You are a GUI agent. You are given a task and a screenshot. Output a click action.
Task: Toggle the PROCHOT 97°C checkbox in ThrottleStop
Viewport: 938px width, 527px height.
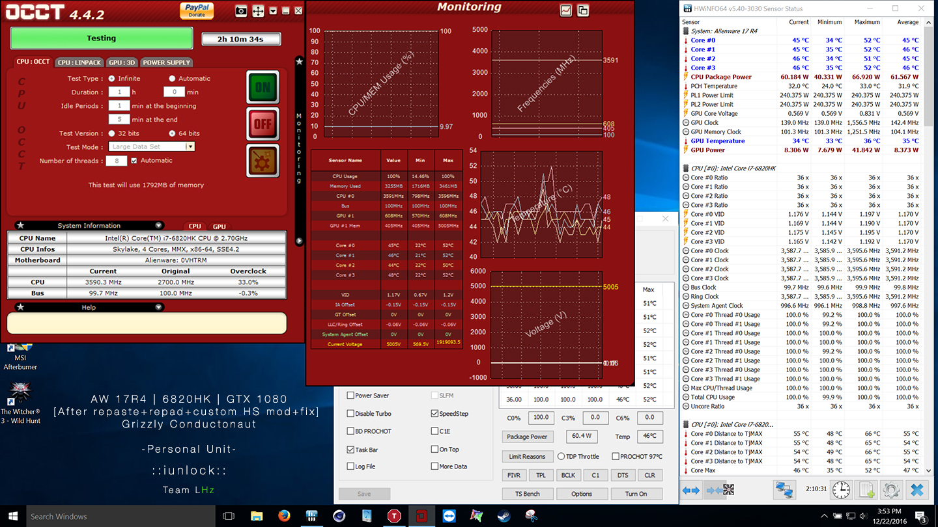pyautogui.click(x=615, y=456)
